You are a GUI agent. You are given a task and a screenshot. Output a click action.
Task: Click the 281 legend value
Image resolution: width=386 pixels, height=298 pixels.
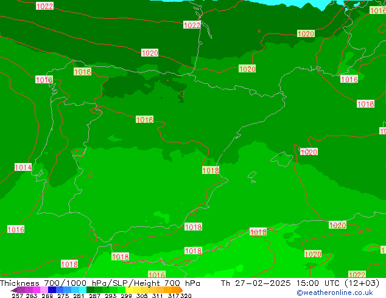click(x=79, y=296)
